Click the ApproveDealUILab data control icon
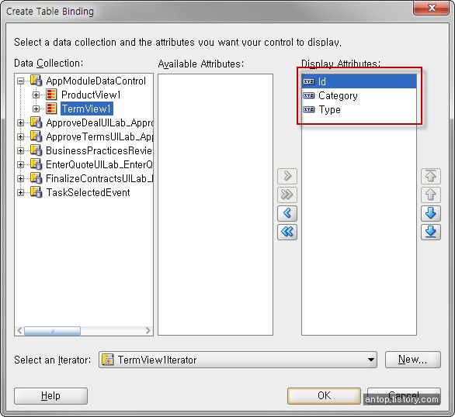This screenshot has height=417, width=455. [x=36, y=122]
